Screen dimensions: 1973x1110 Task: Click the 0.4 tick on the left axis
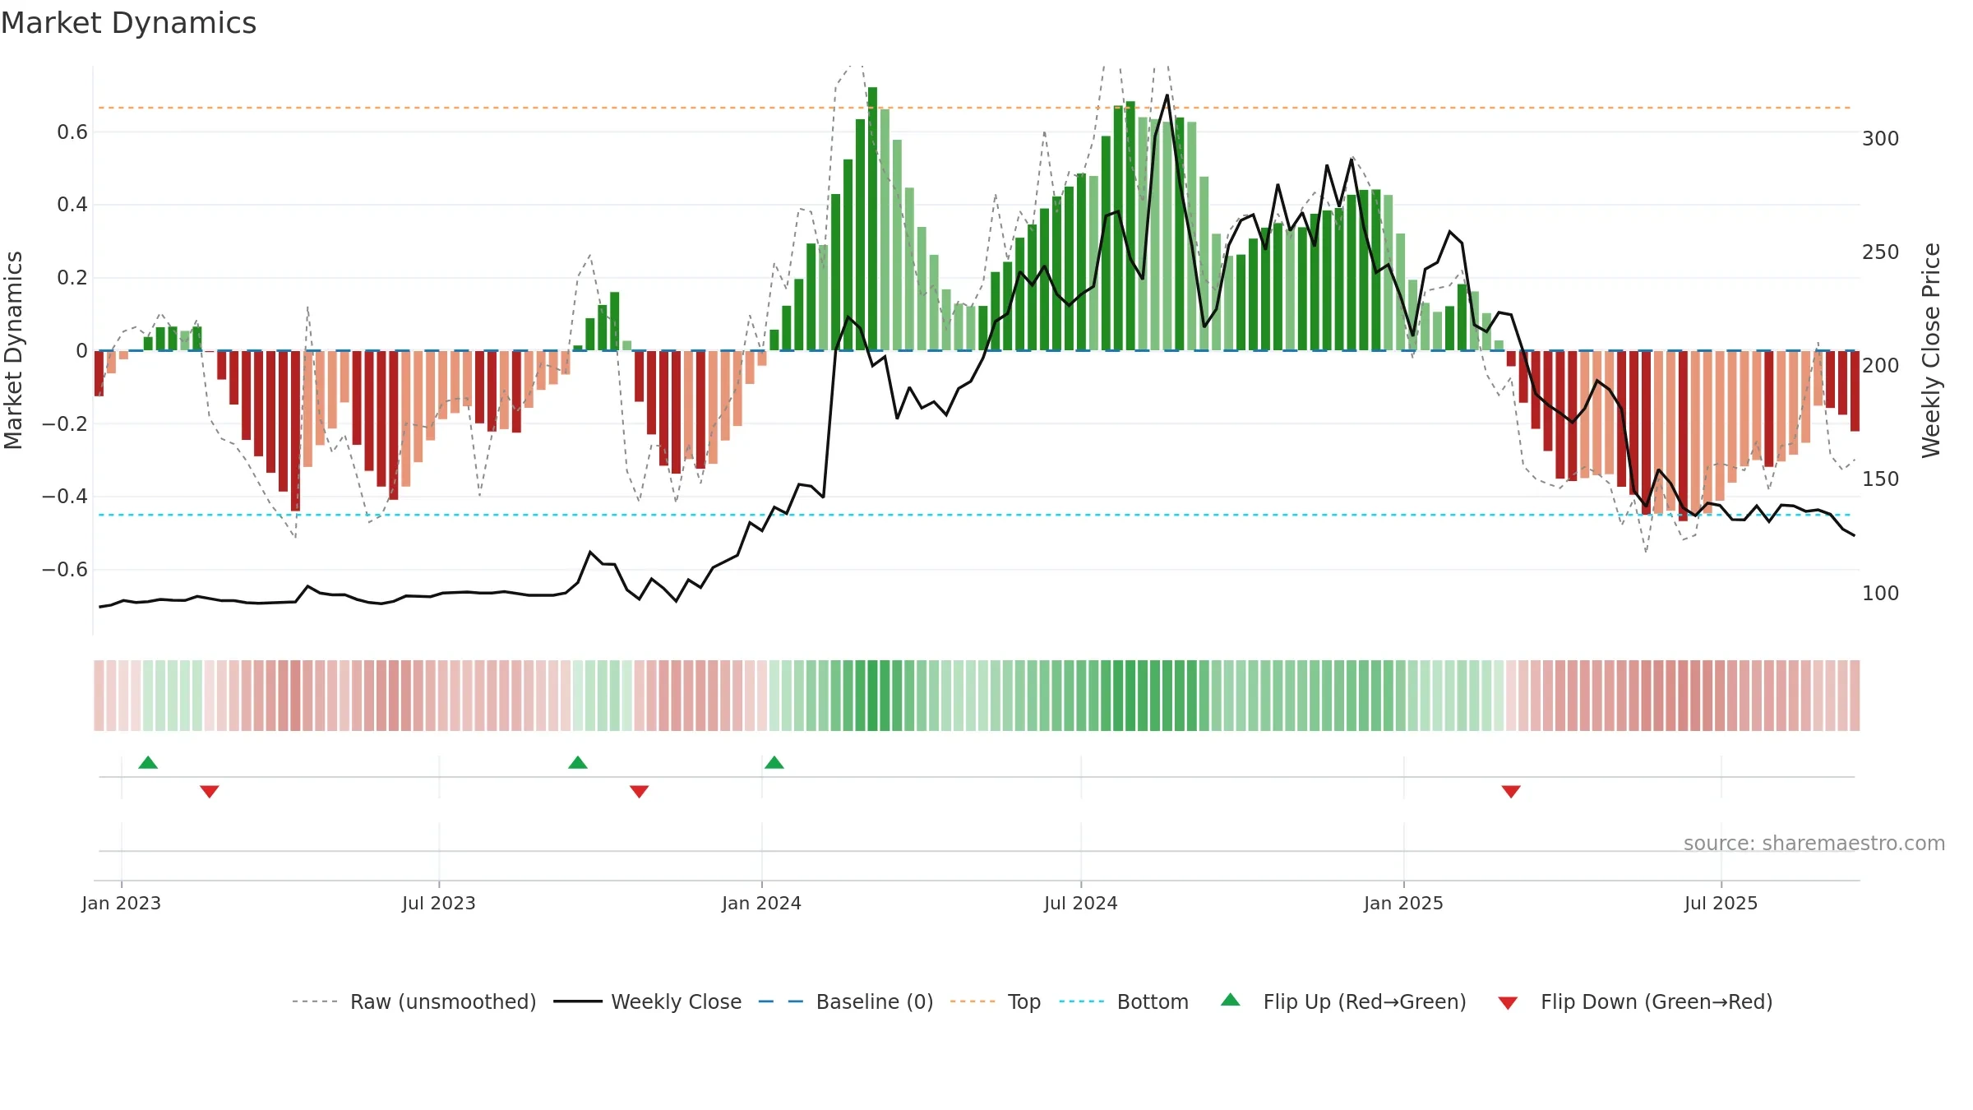pyautogui.click(x=72, y=204)
